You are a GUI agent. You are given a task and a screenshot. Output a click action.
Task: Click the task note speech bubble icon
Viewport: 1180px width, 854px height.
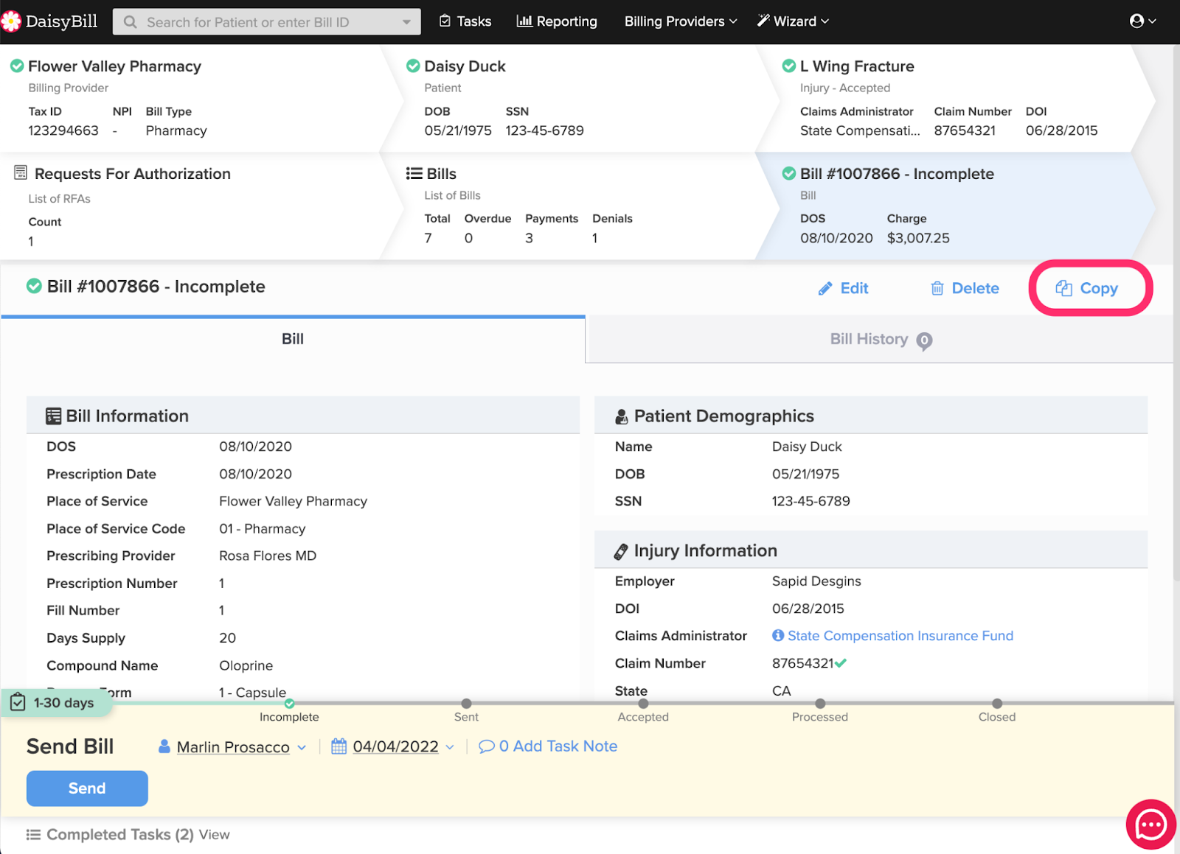[486, 746]
